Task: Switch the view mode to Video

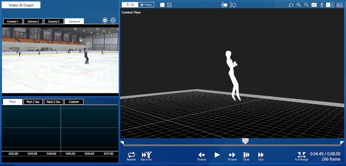Action: pyautogui.click(x=146, y=5)
